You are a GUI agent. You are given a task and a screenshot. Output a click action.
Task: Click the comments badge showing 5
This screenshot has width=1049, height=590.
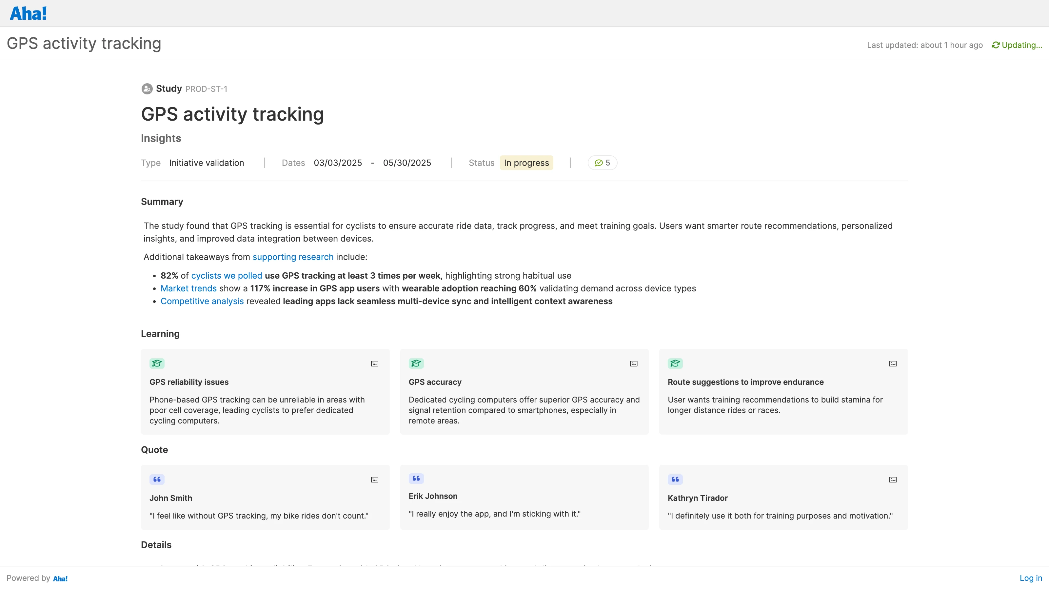(602, 163)
